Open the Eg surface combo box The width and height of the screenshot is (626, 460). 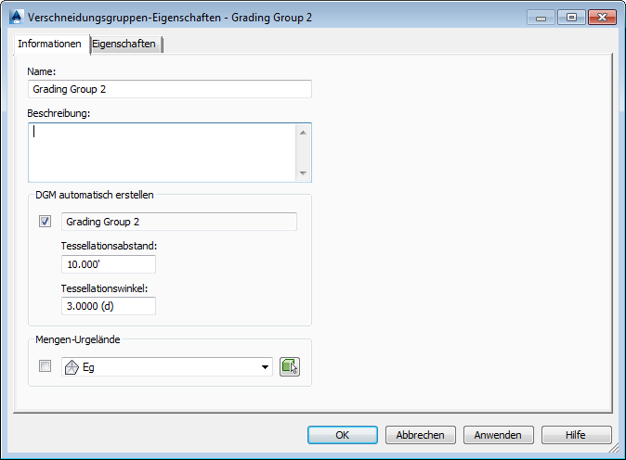[167, 367]
